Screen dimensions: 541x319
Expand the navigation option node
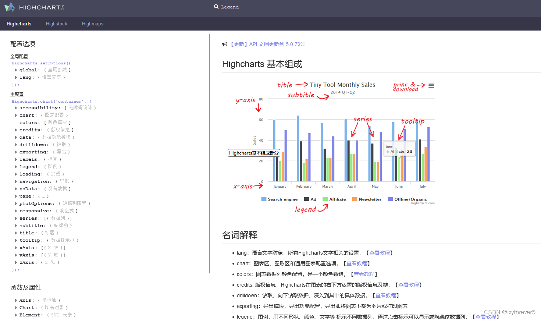pyautogui.click(x=16, y=181)
